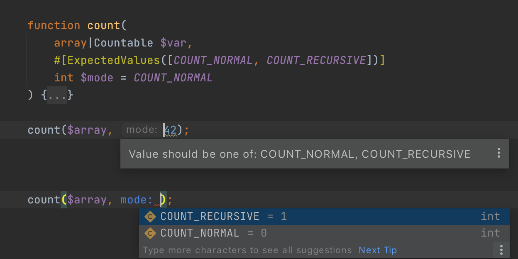Click the ExpectedValues attribute name
The height and width of the screenshot is (259, 518).
[x=113, y=61]
